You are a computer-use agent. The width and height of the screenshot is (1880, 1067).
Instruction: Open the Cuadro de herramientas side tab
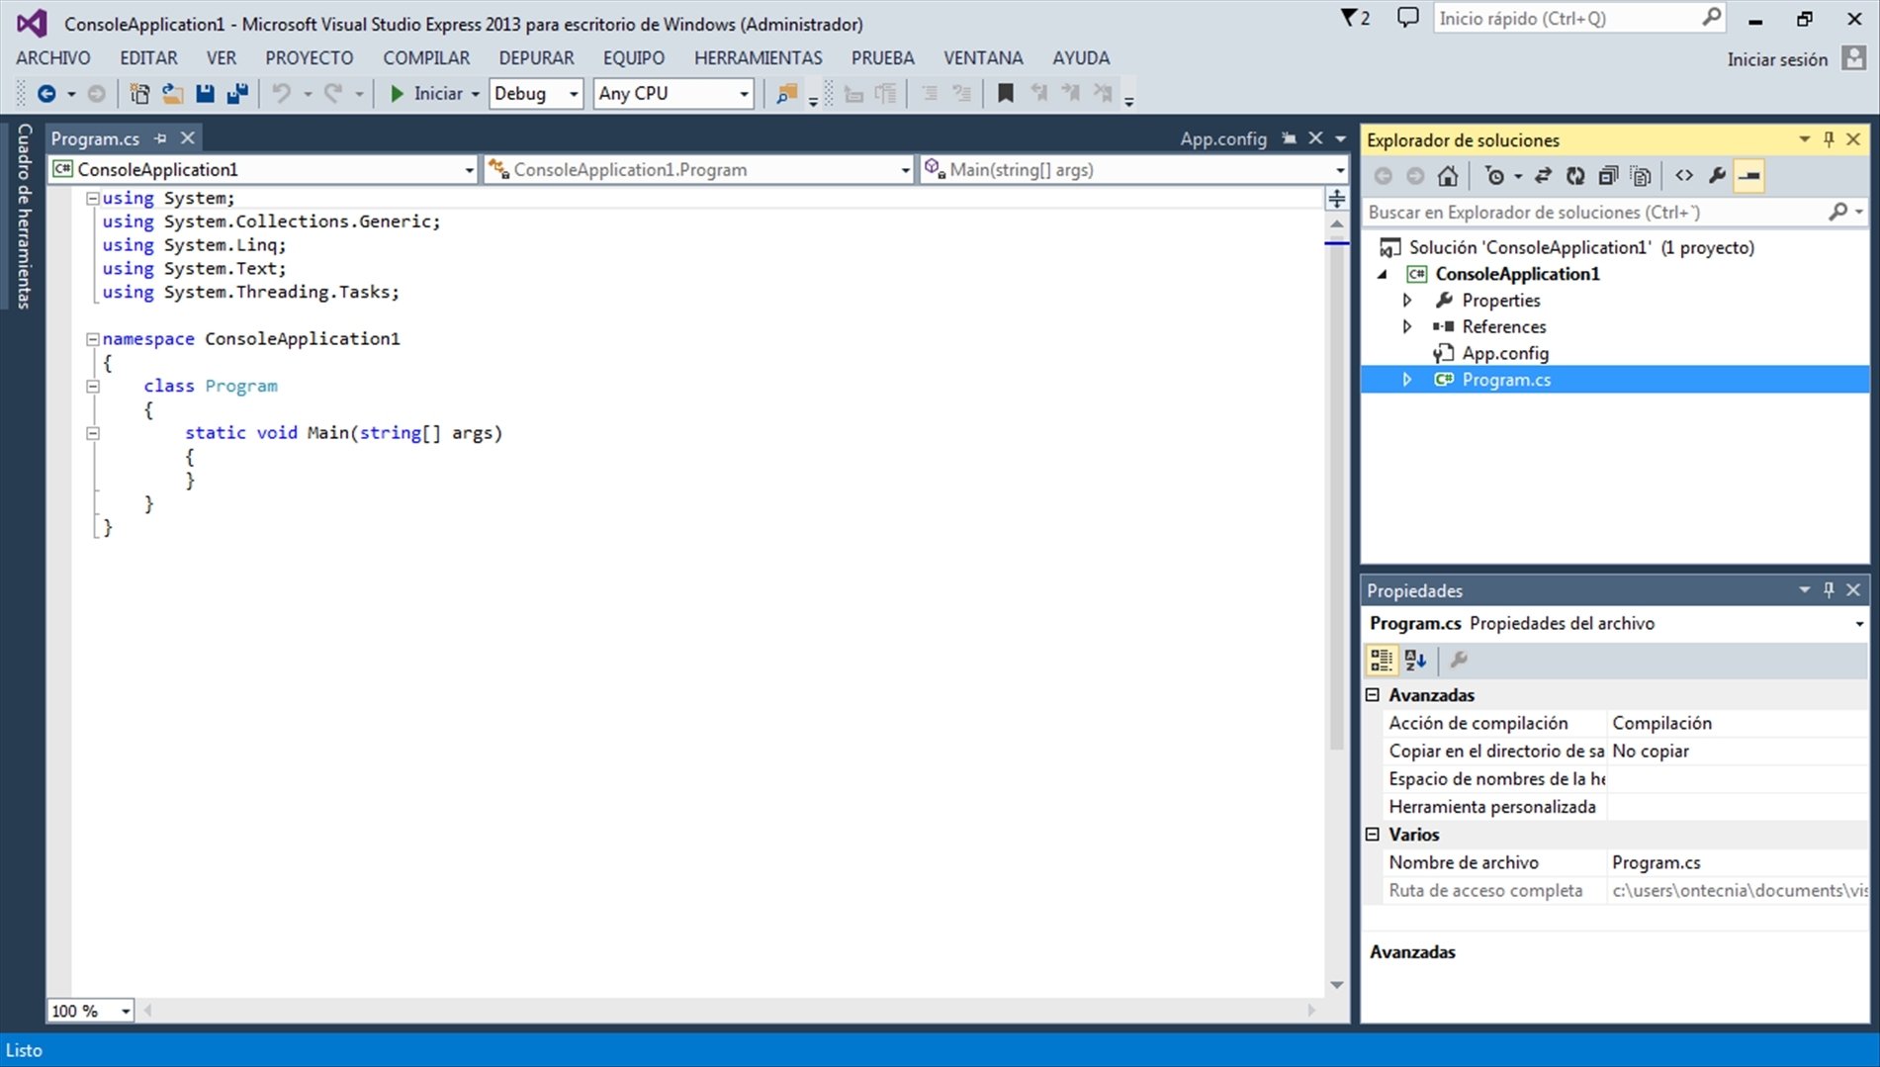coord(24,216)
